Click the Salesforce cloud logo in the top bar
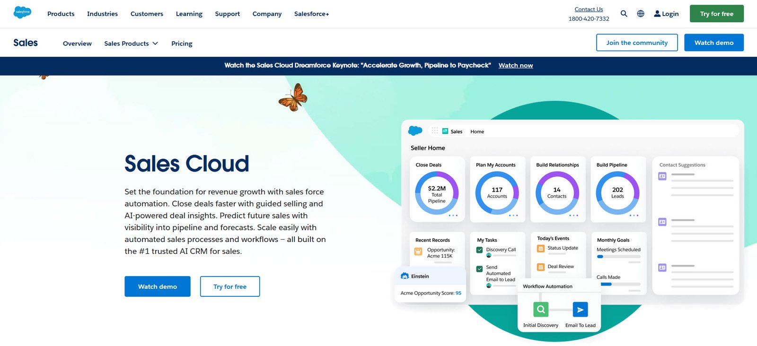The width and height of the screenshot is (757, 346). [x=22, y=12]
